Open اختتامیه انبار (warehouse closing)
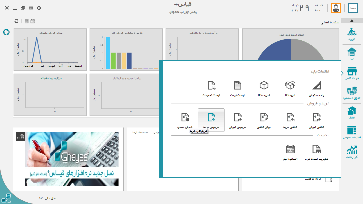 click(x=290, y=152)
